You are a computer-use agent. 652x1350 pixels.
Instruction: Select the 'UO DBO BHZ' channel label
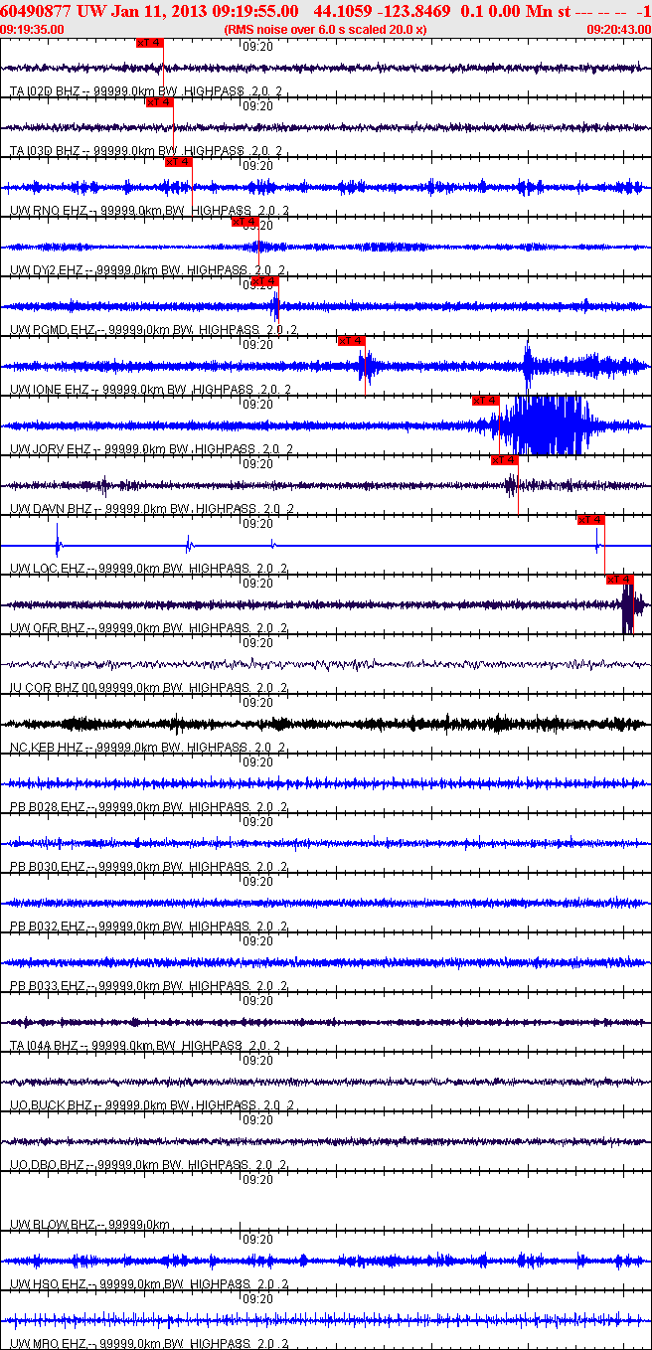(48, 1165)
